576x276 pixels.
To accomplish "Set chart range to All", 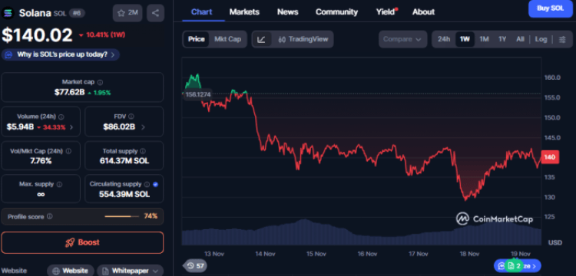I will [520, 39].
